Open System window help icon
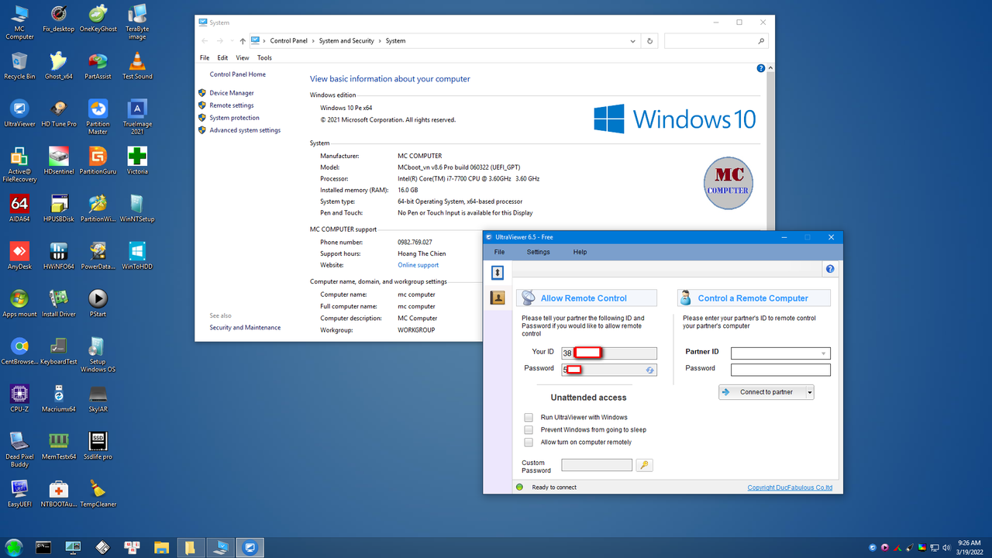 tap(761, 68)
